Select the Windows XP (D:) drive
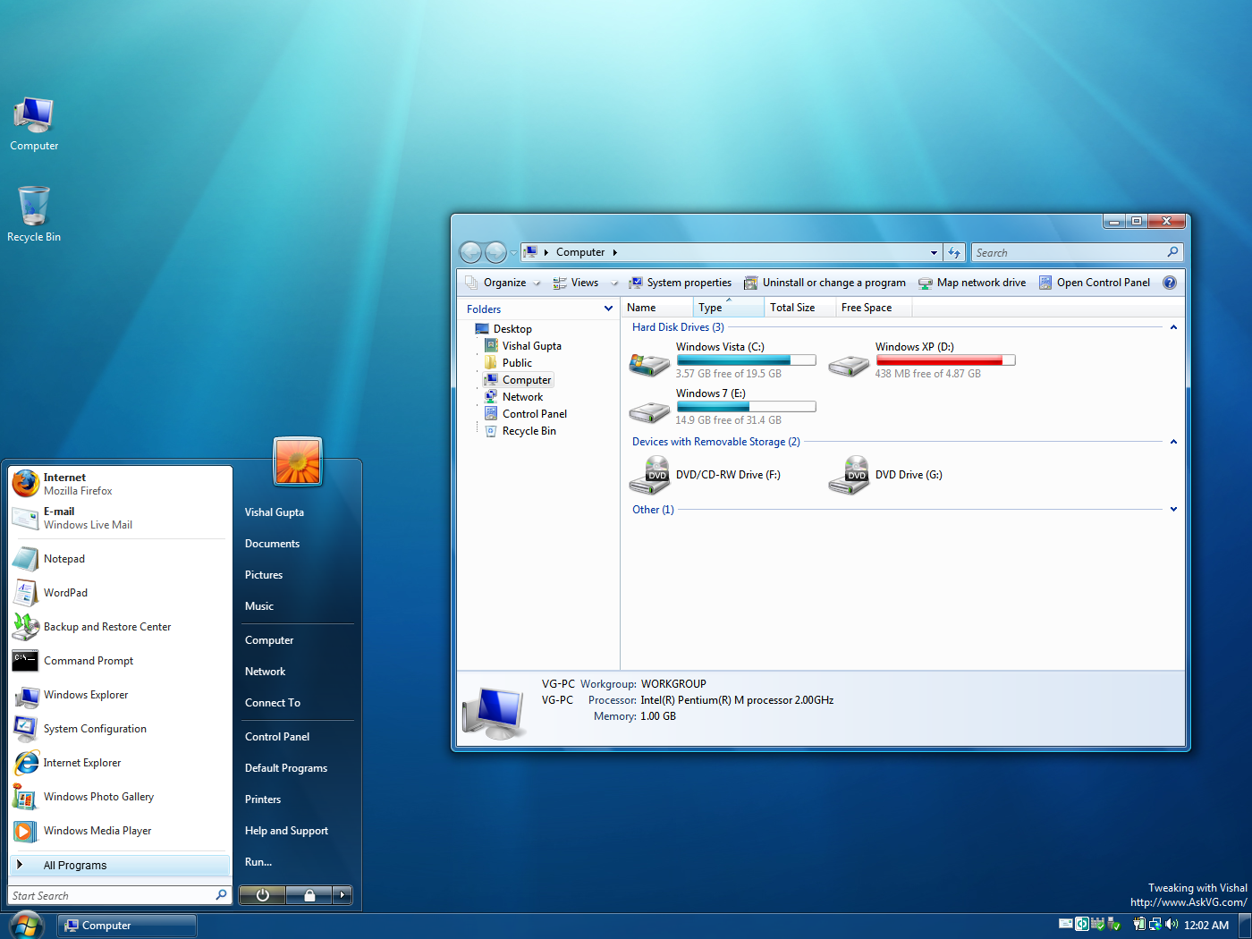The image size is (1252, 939). click(x=922, y=360)
